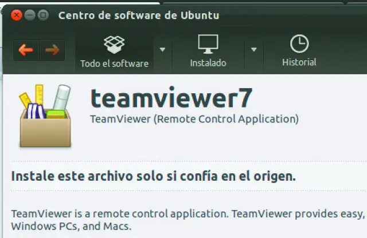Click the window title Centro de software de Ubuntu
The height and width of the screenshot is (238, 367).
(138, 15)
